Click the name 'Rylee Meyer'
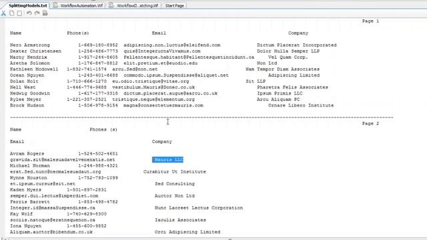The width and height of the screenshot is (427, 240). pos(25,99)
